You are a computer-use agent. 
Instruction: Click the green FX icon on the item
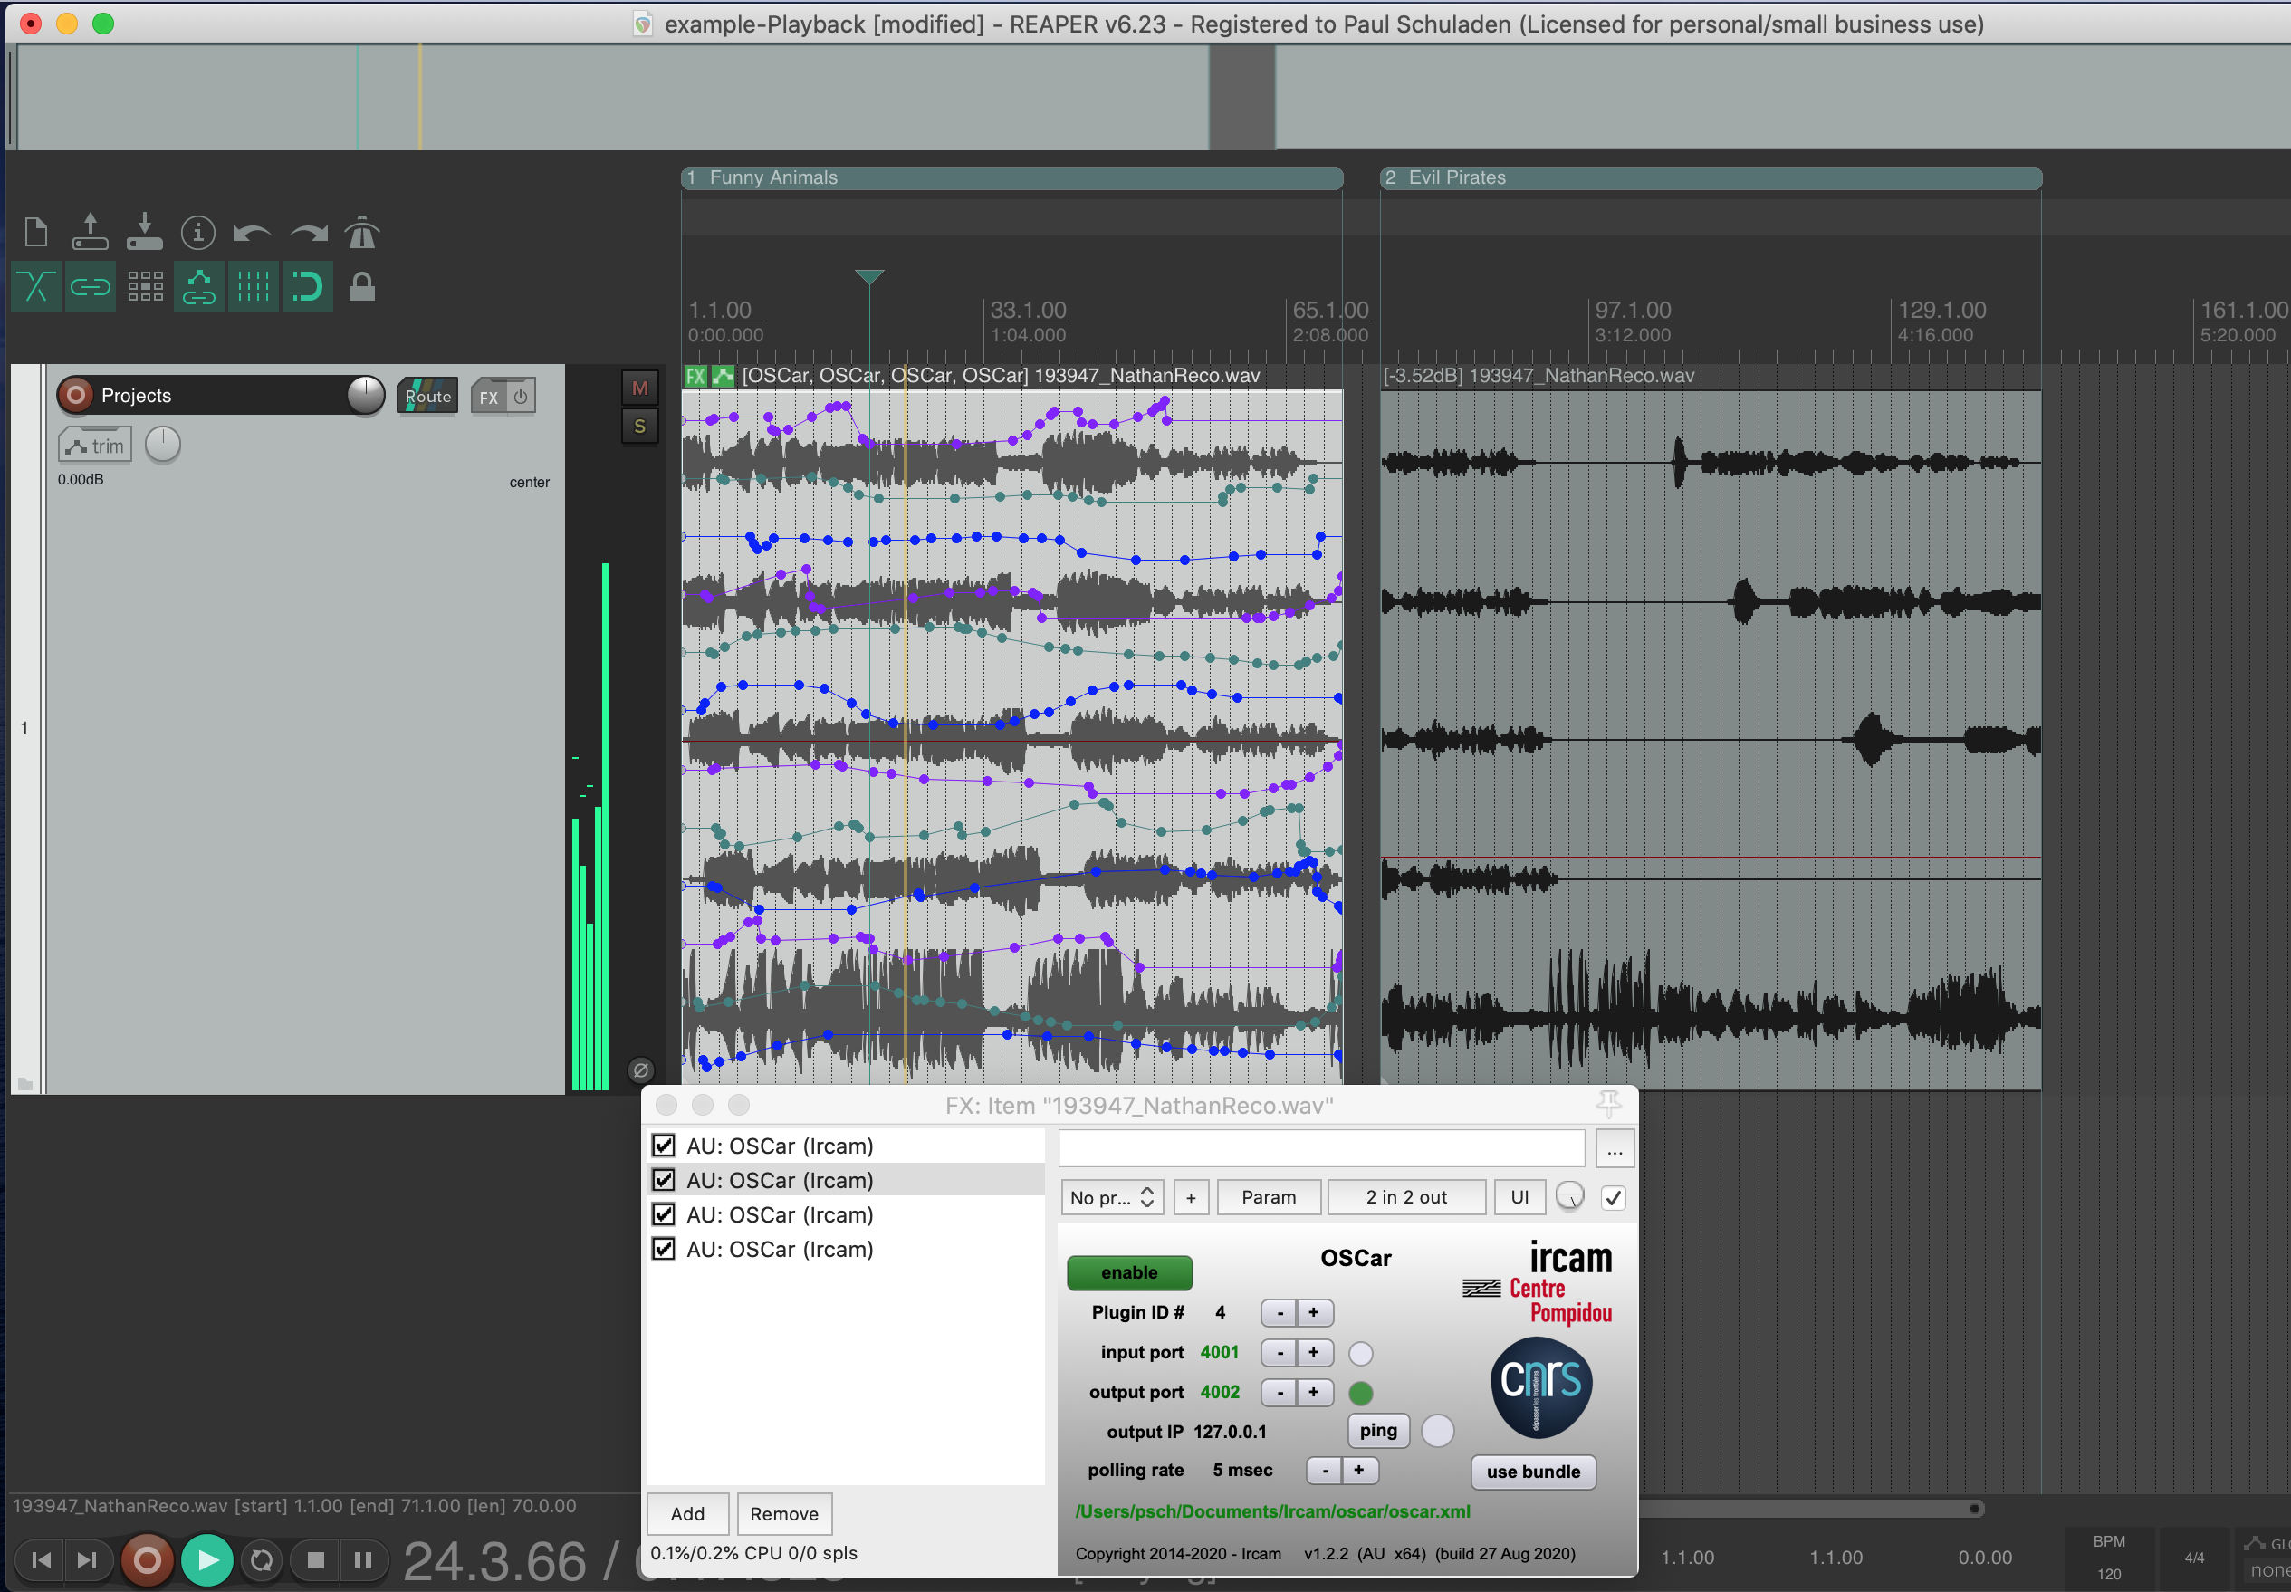[695, 376]
